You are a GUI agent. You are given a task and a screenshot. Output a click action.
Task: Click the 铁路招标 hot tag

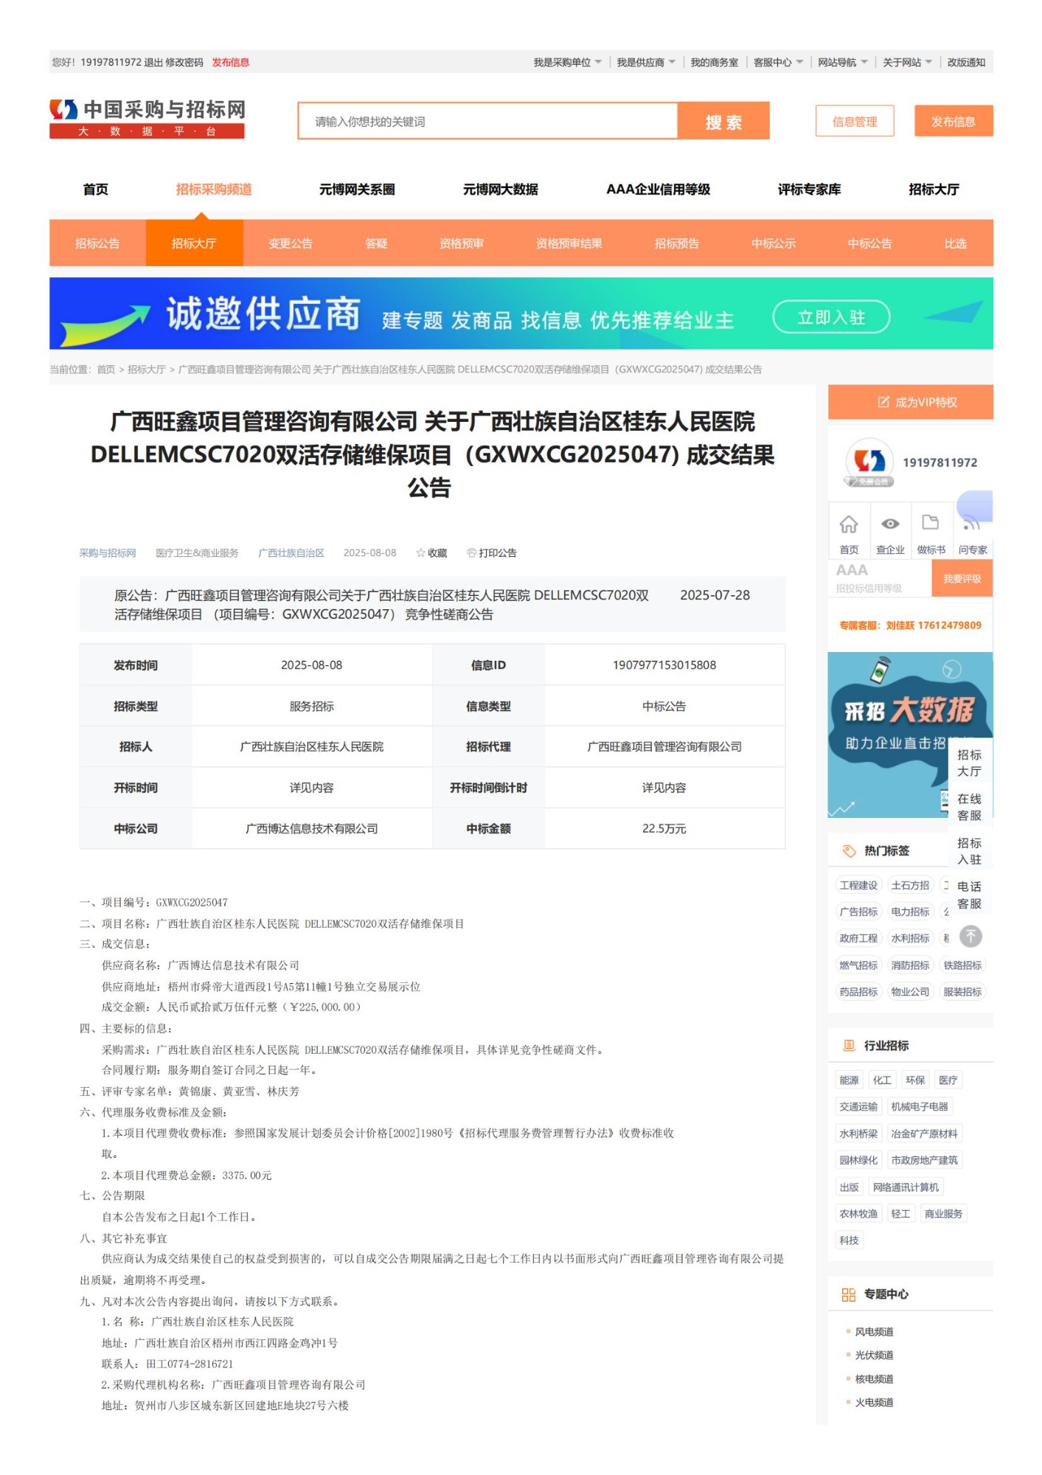coord(962,965)
